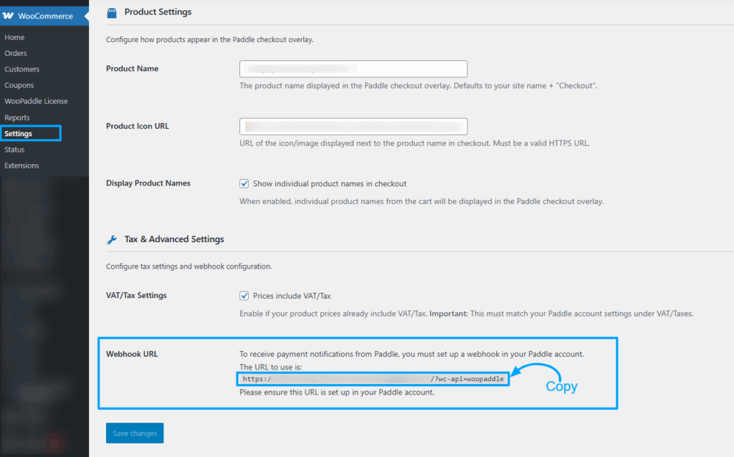Screen dimensions: 734x457
Task: Click the Product Name label
Action: tap(133, 69)
